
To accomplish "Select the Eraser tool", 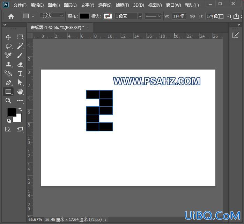I will click(20, 64).
